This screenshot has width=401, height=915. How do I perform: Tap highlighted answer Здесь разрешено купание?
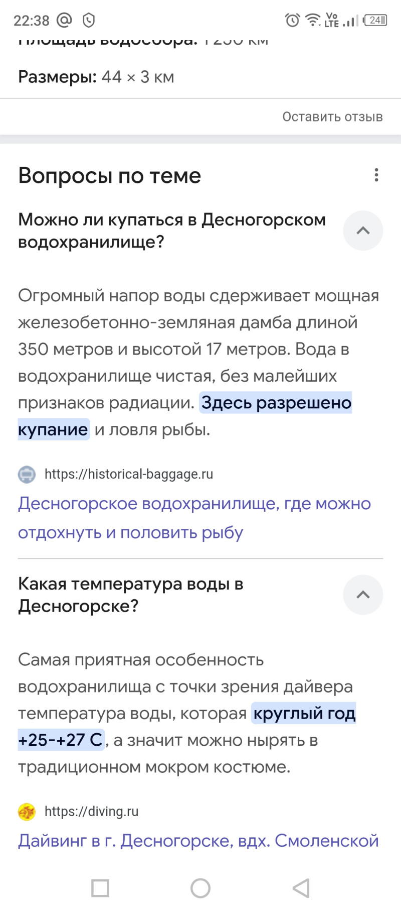[x=276, y=403]
